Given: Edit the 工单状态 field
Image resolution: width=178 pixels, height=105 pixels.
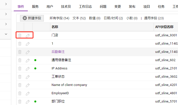Looking at the screenshot, I should coord(28,77).
